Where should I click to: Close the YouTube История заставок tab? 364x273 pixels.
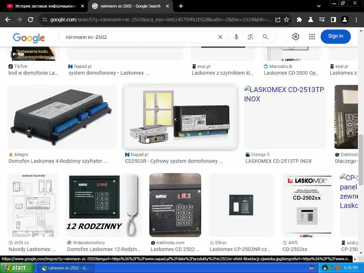click(x=82, y=6)
